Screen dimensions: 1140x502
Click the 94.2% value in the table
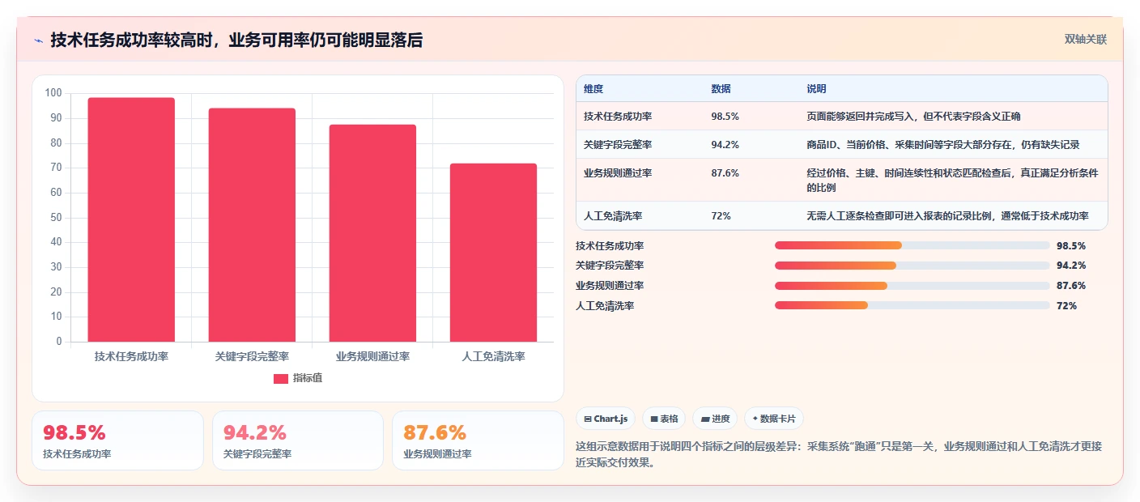(x=725, y=145)
